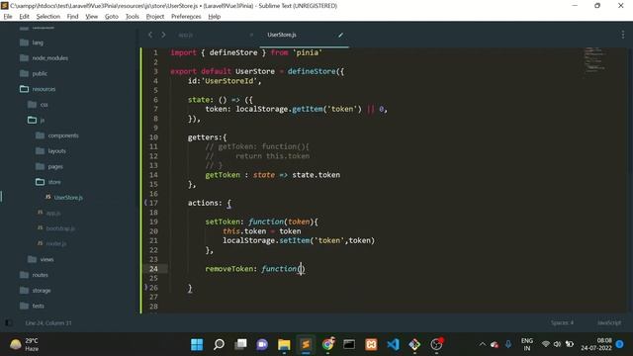Click 'UserStoreId' string on line 4
Viewport: 633px width, 356px height.
(x=229, y=81)
